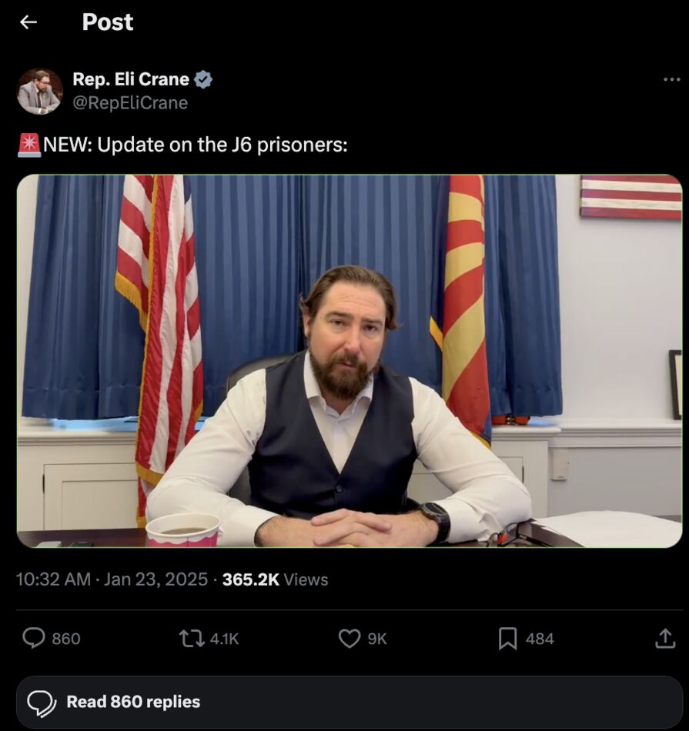Click the 4.1K repost count
The width and height of the screenshot is (689, 731).
224,639
